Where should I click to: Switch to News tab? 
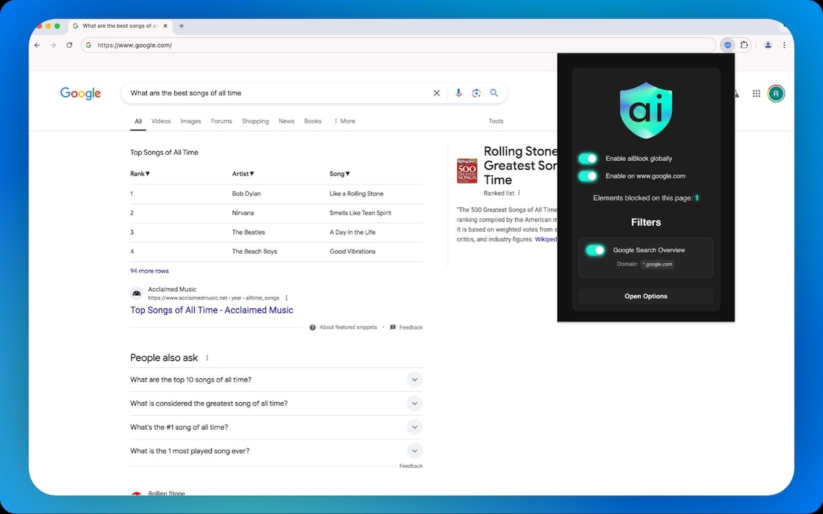(x=286, y=121)
